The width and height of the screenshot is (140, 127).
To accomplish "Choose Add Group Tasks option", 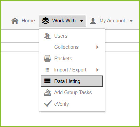I will point(72,92).
